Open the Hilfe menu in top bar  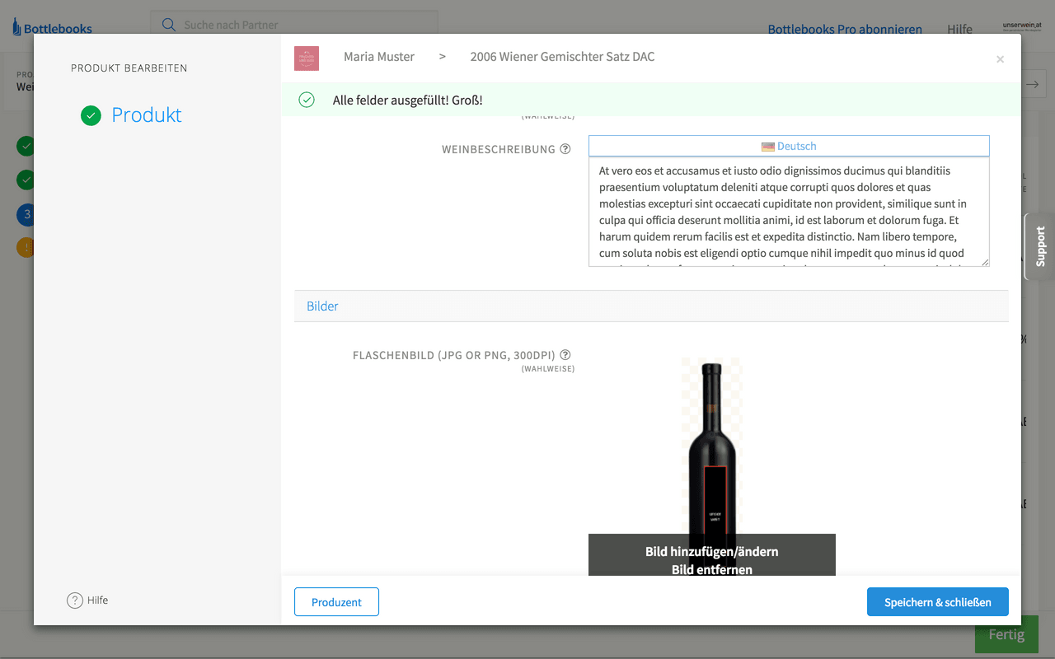tap(959, 29)
